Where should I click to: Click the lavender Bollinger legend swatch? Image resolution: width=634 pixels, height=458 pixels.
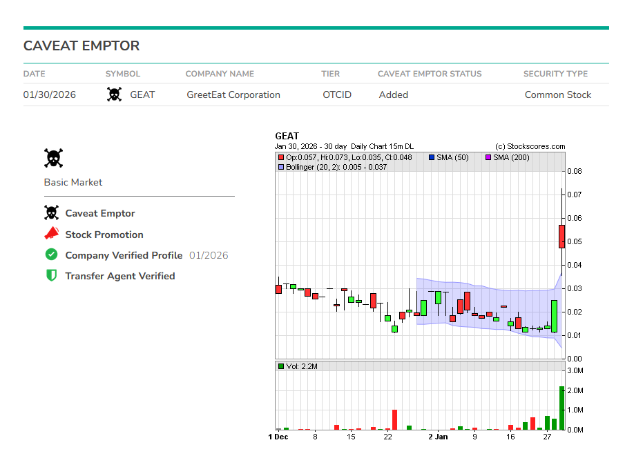click(x=281, y=167)
